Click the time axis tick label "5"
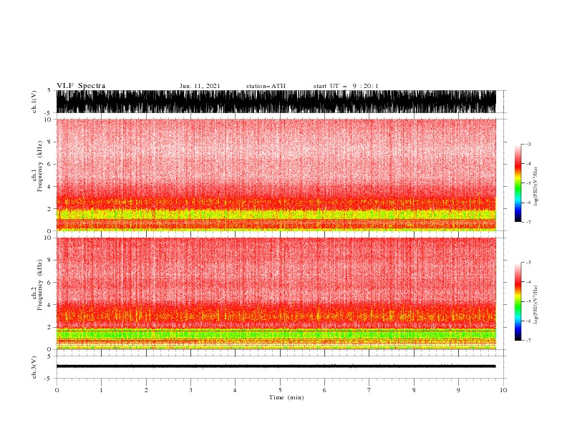 click(280, 390)
